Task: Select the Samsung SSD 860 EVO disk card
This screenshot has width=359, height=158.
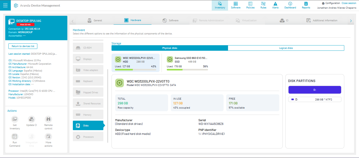Action: [187, 63]
